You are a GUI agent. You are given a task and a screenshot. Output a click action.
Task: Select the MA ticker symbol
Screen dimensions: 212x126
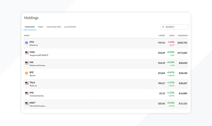(x=32, y=62)
